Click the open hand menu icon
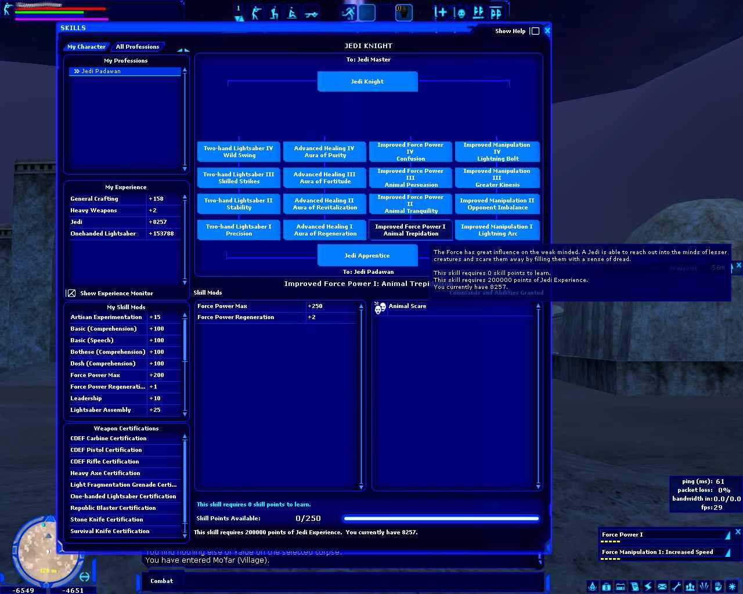This screenshot has height=594, width=743. [718, 586]
